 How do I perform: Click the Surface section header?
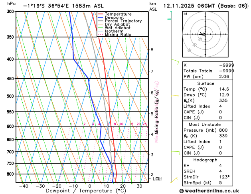click(206, 83)
